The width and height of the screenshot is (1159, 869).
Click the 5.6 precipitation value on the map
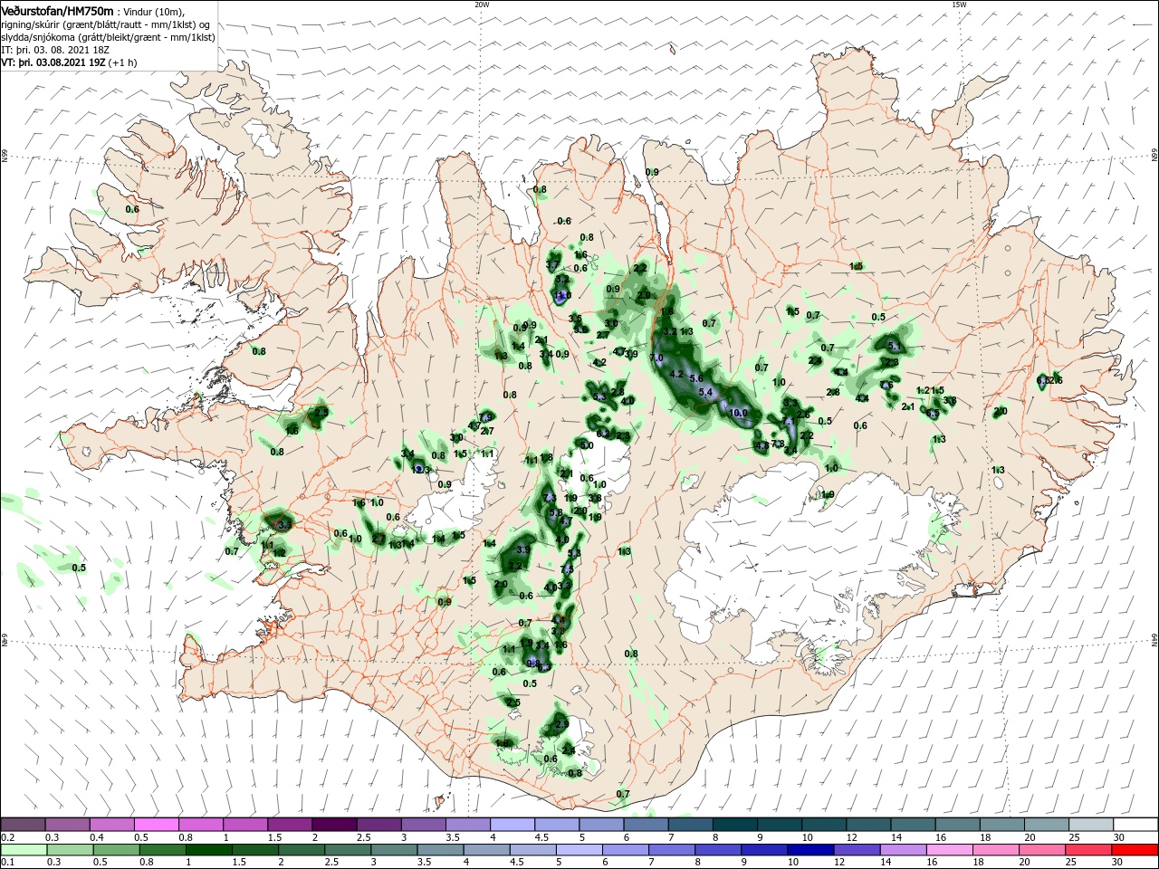click(696, 378)
